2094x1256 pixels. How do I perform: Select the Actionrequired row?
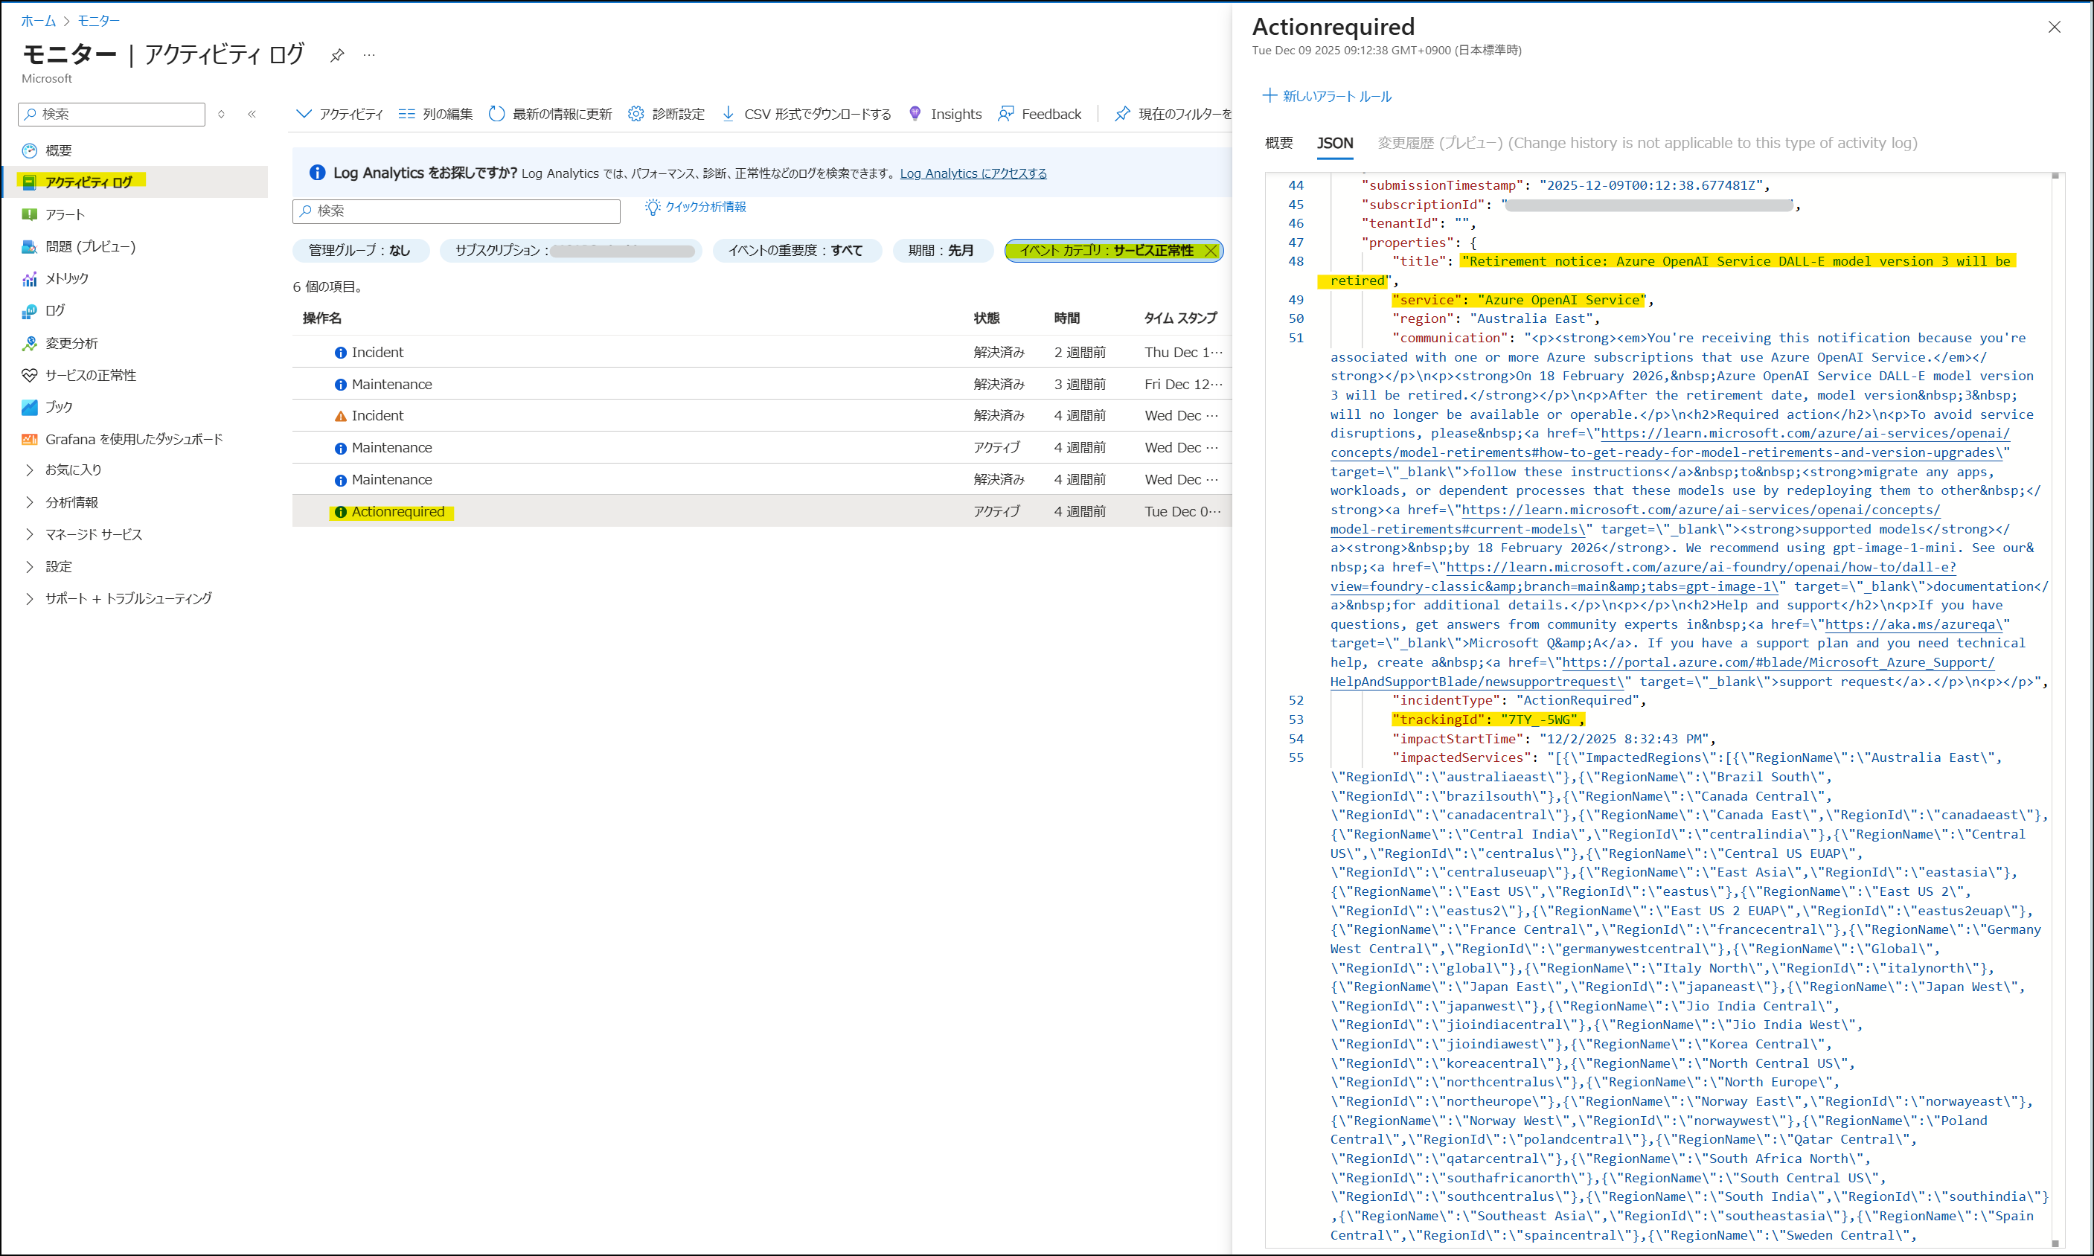(762, 511)
